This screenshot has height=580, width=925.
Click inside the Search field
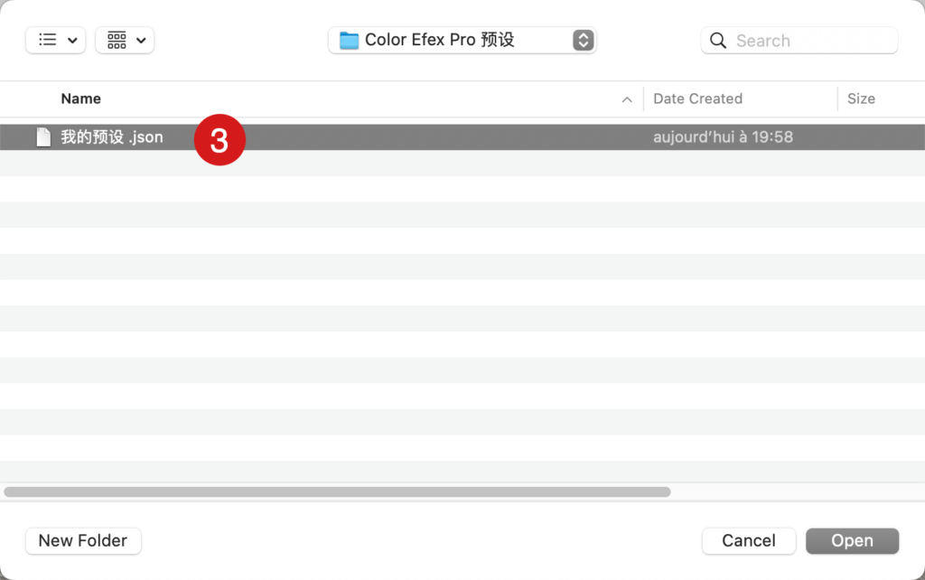click(x=799, y=40)
